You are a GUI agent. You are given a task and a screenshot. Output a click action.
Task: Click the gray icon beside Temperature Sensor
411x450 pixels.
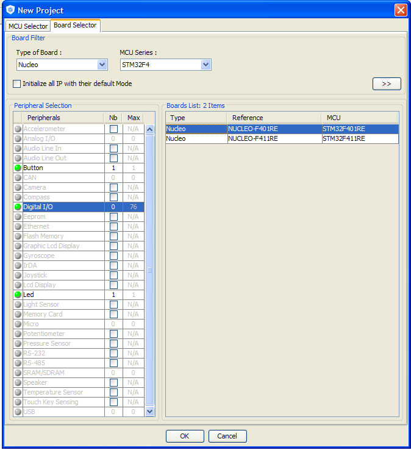click(x=18, y=392)
